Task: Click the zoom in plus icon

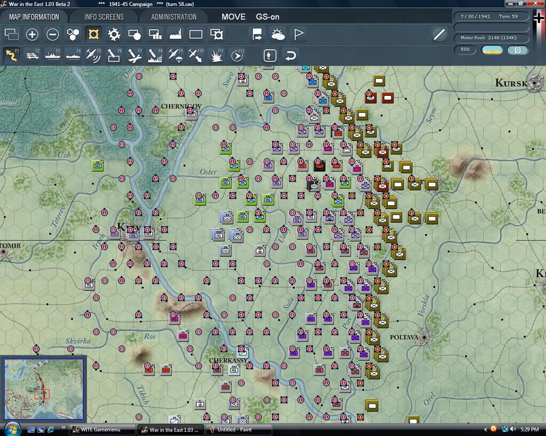Action: [32, 34]
